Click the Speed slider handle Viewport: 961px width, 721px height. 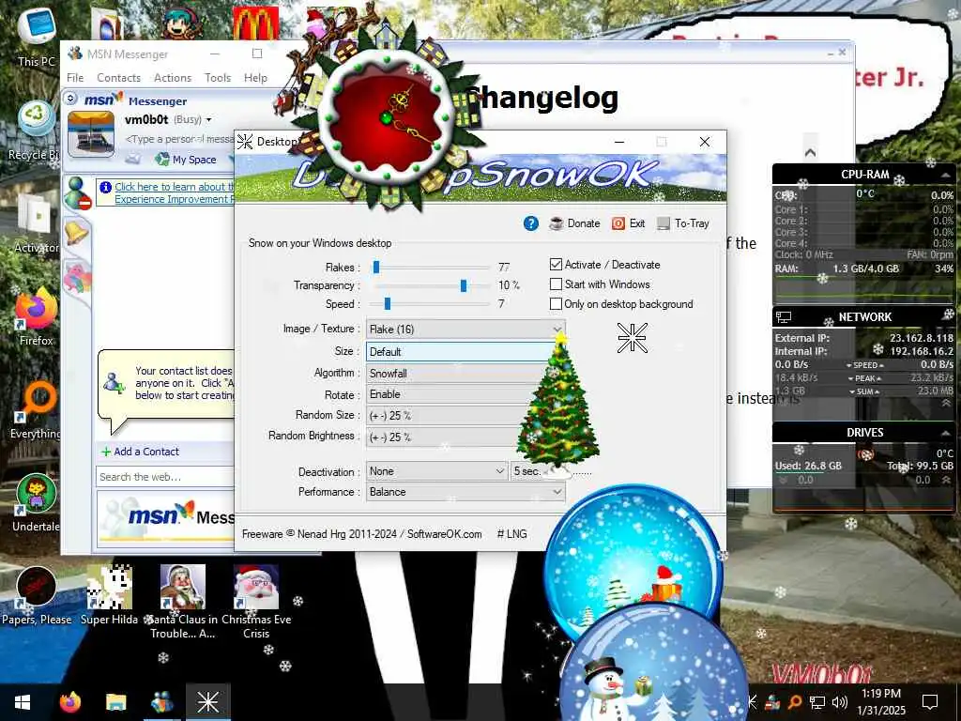pyautogui.click(x=387, y=304)
